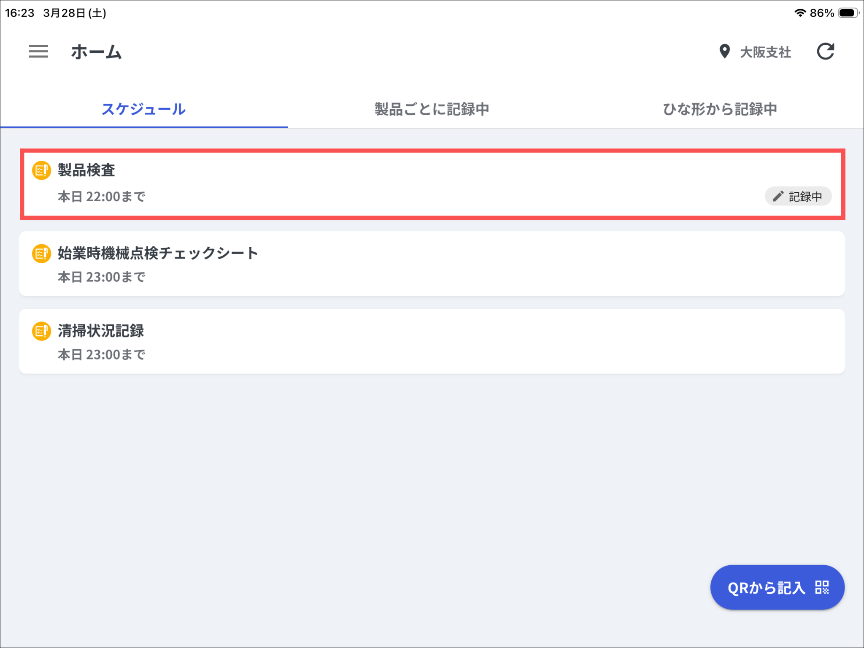Tap the battery indicator icon
This screenshot has height=648, width=864.
click(848, 13)
